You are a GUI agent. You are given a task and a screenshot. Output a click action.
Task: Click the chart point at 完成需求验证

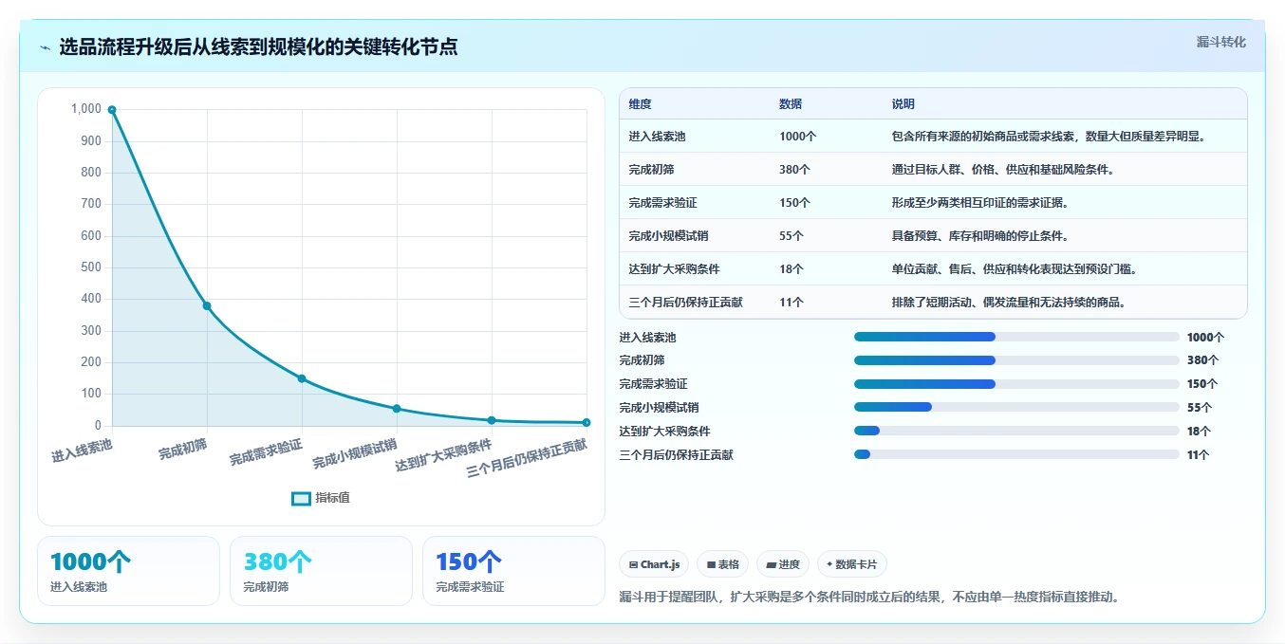(x=302, y=378)
